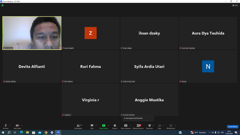Open Whiteboards
Image resolution: width=240 pixels, height=135 pixels.
171,126
